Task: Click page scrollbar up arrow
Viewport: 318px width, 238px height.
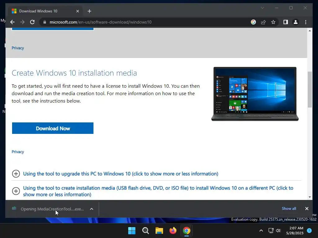Action: coord(310,31)
